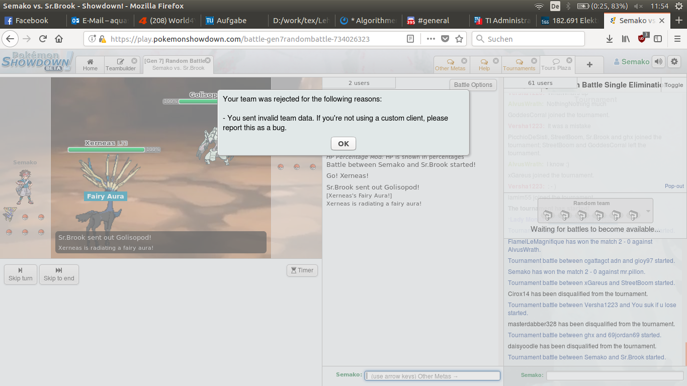Screen dimensions: 687x386
Task: Toggle tournament panel visibility
Action: (673, 85)
